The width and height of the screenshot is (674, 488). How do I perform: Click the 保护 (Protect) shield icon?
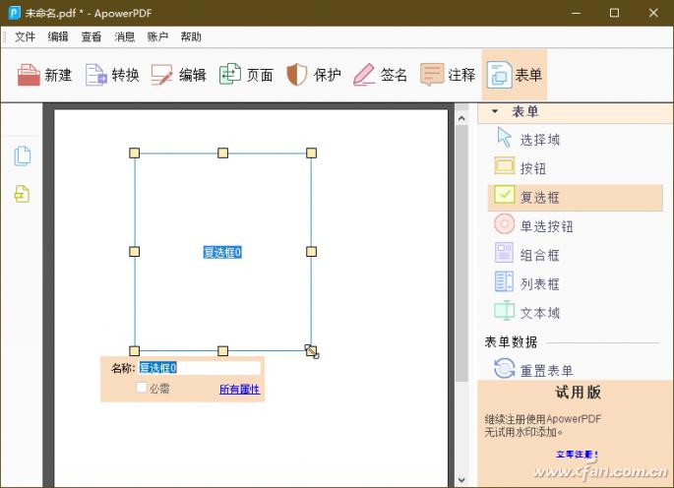pos(297,75)
